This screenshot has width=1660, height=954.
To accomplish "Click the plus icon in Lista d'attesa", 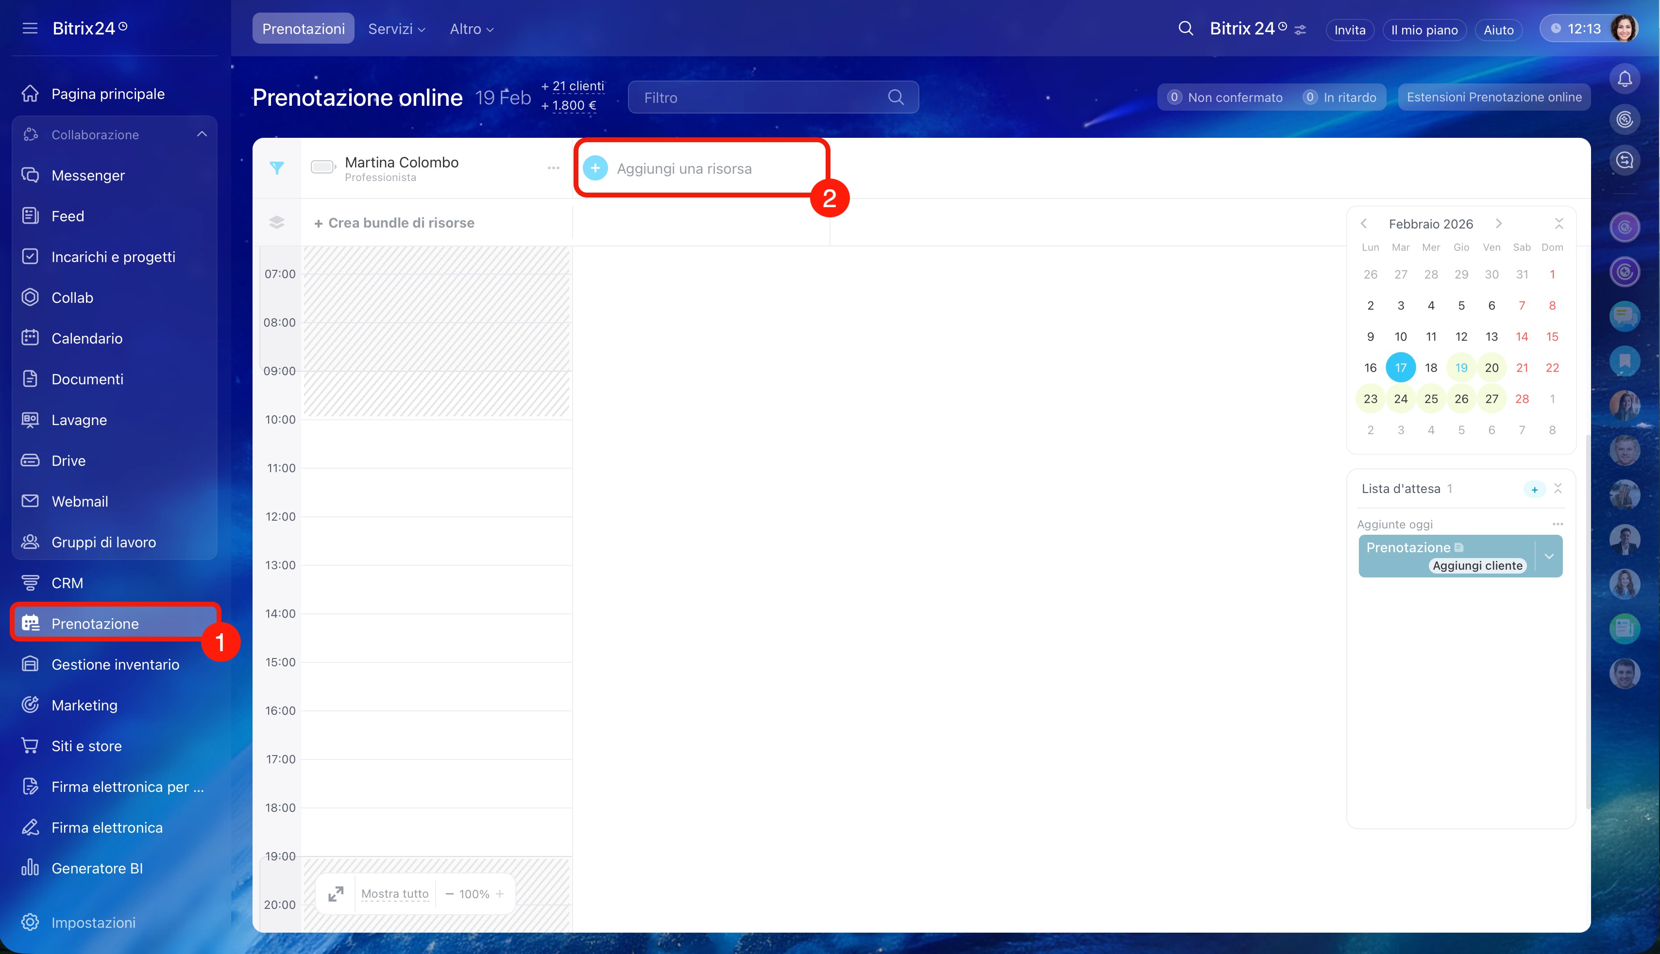I will click(1534, 490).
